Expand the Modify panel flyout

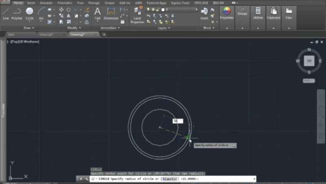pyautogui.click(x=74, y=28)
